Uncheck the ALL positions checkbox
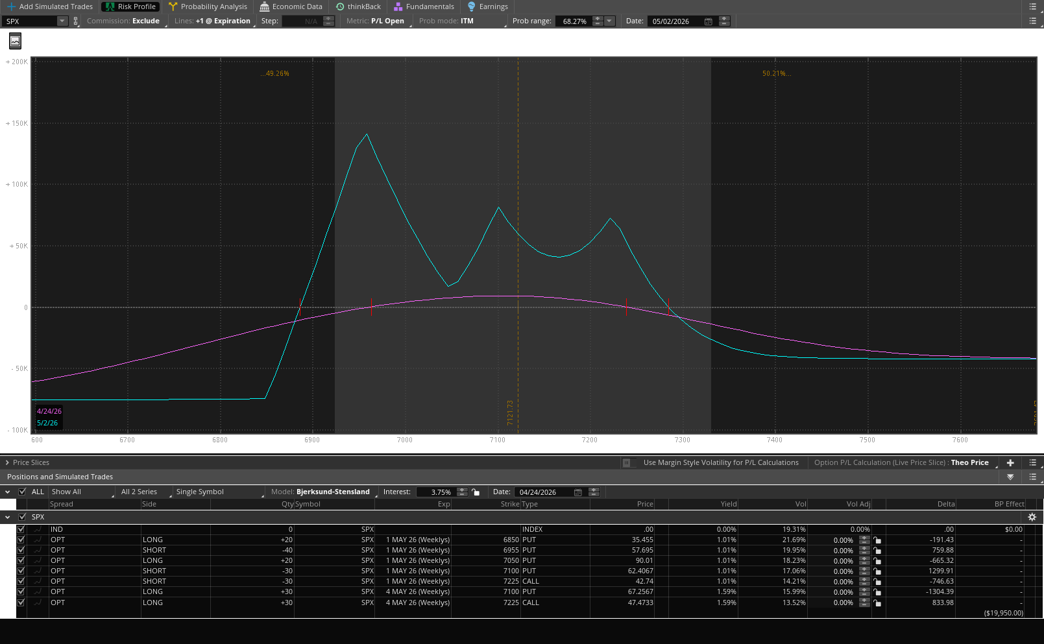This screenshot has height=644, width=1044. [x=23, y=492]
